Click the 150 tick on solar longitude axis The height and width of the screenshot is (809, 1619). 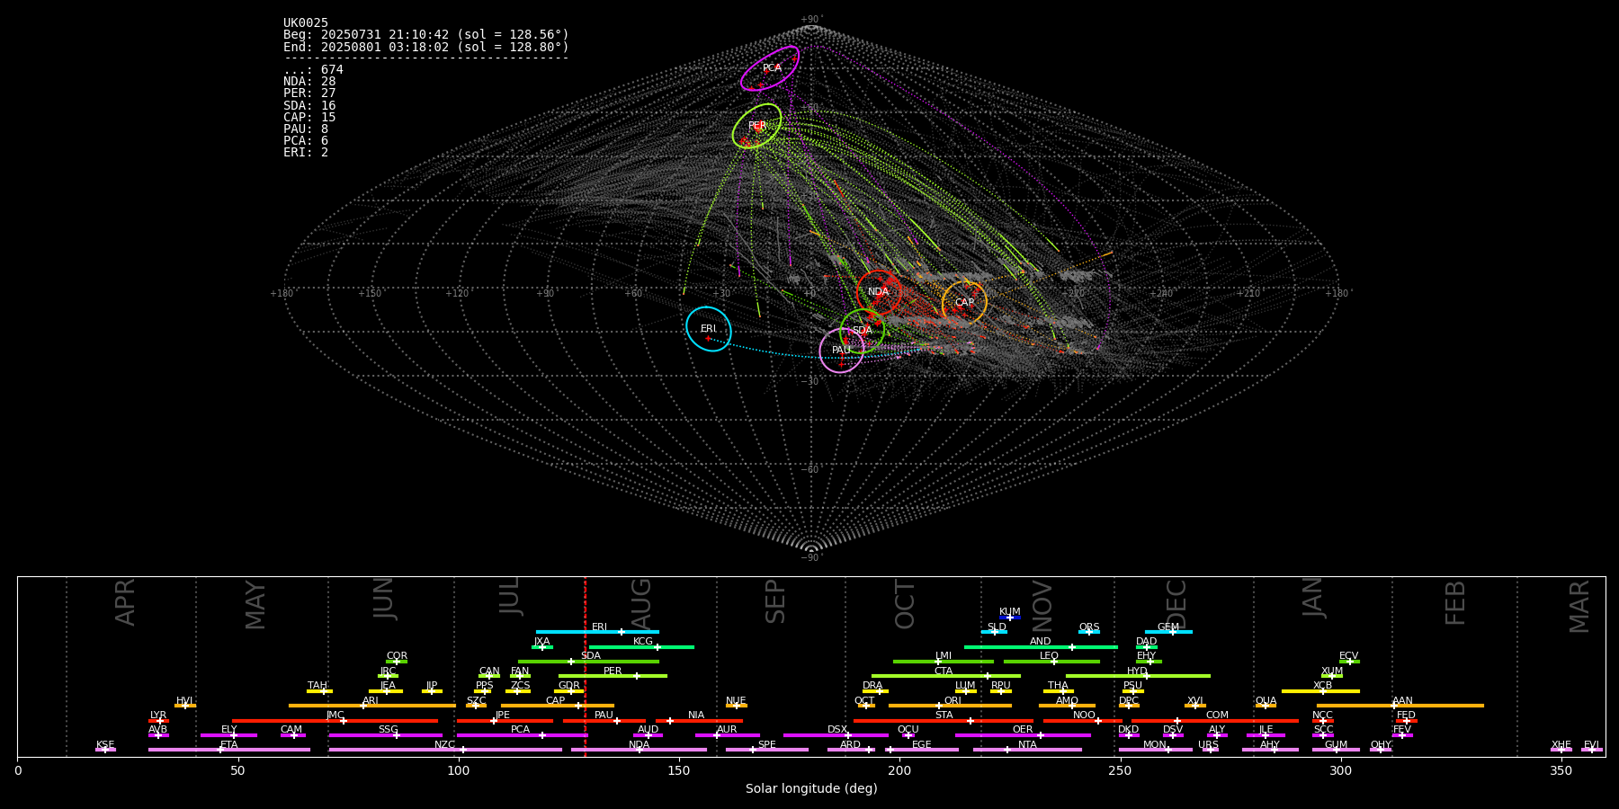679,770
